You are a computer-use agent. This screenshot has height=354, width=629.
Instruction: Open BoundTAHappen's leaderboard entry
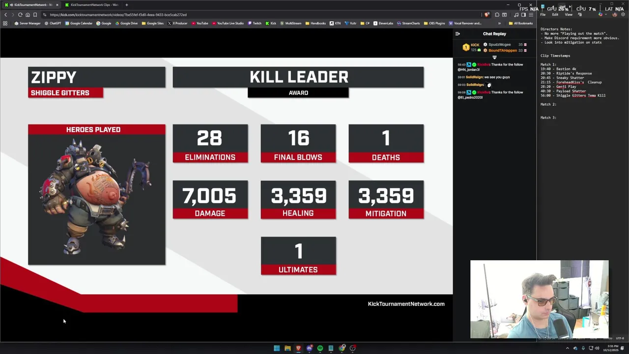505,50
